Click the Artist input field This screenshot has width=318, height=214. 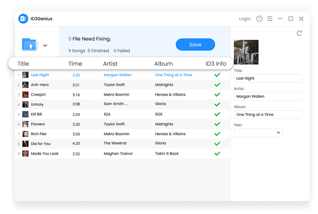(268, 96)
